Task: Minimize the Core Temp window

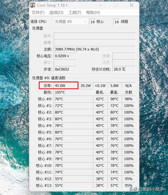Action: [x=100, y=5]
